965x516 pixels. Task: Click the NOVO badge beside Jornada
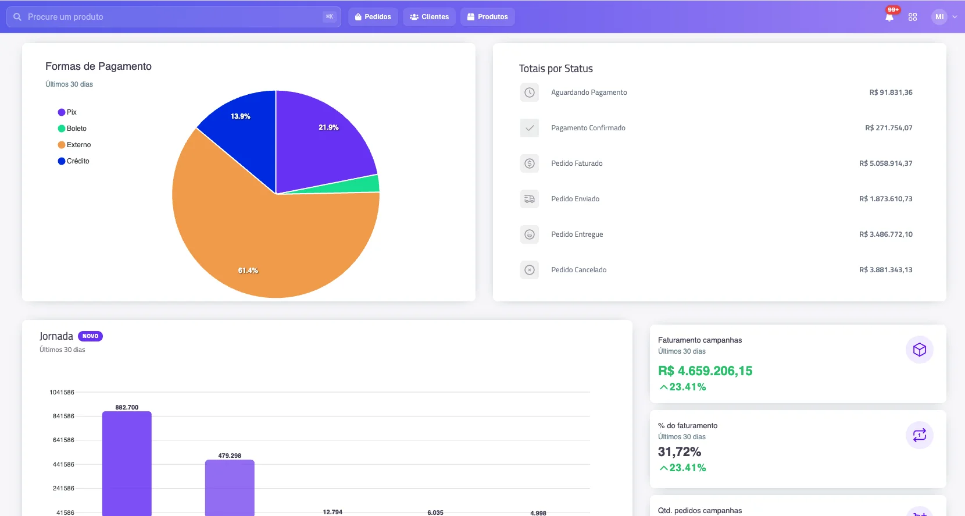[x=90, y=336]
